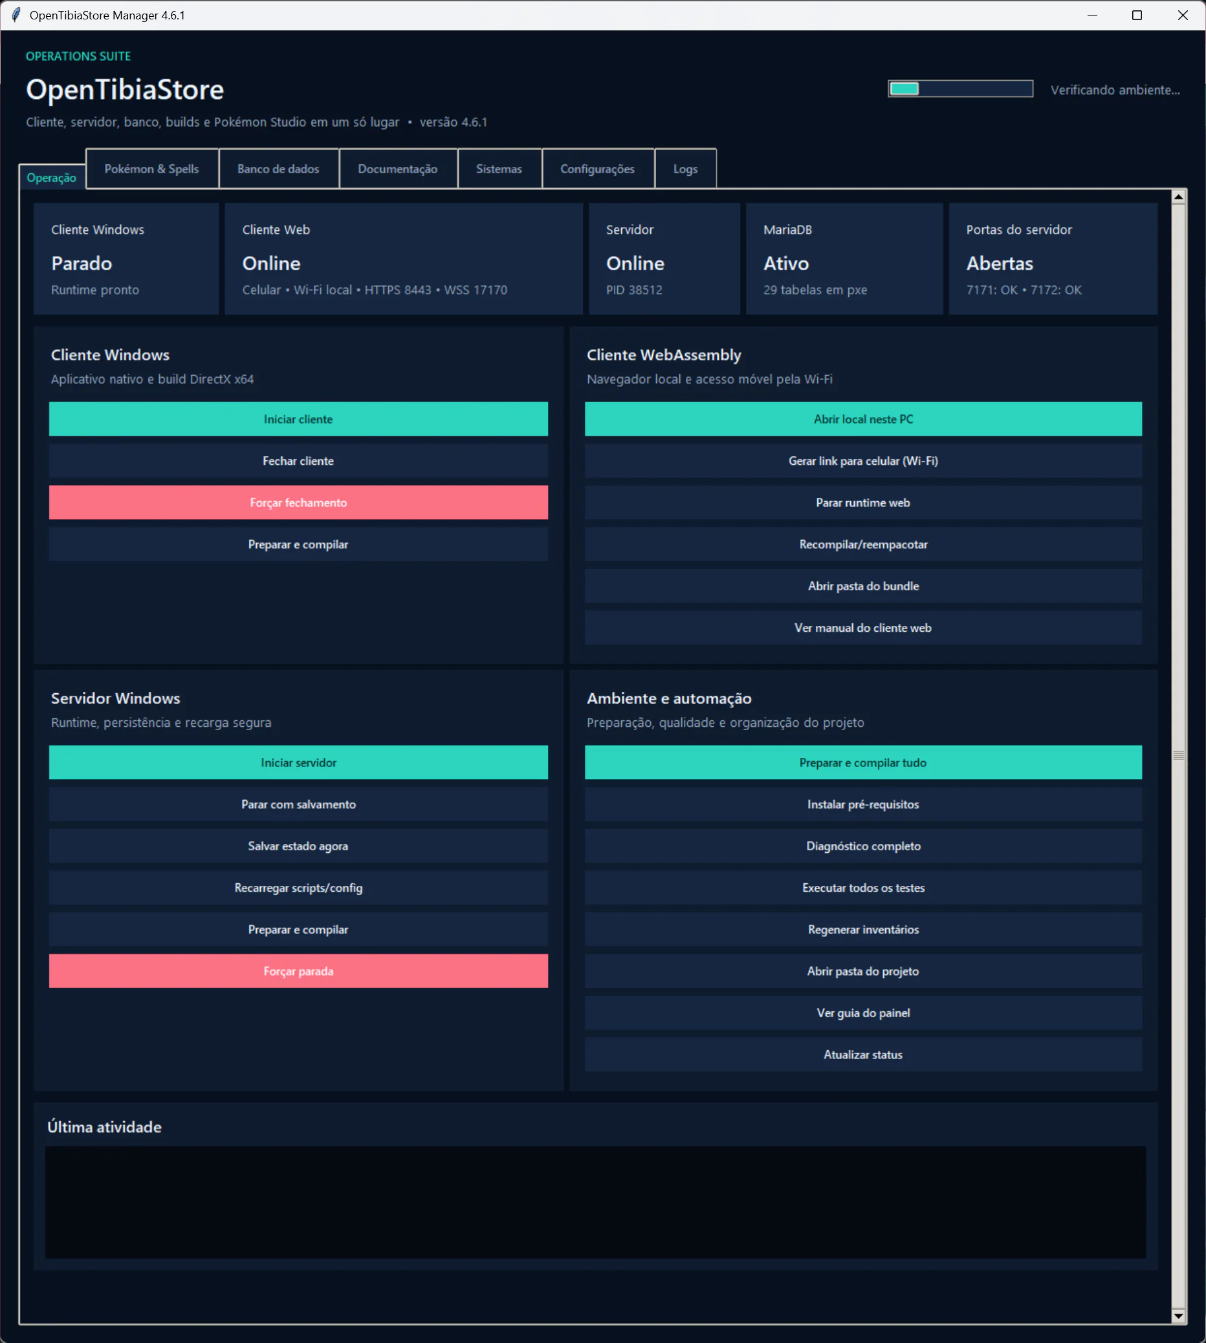Click Preparar e compilar under Cliente Windows

298,544
